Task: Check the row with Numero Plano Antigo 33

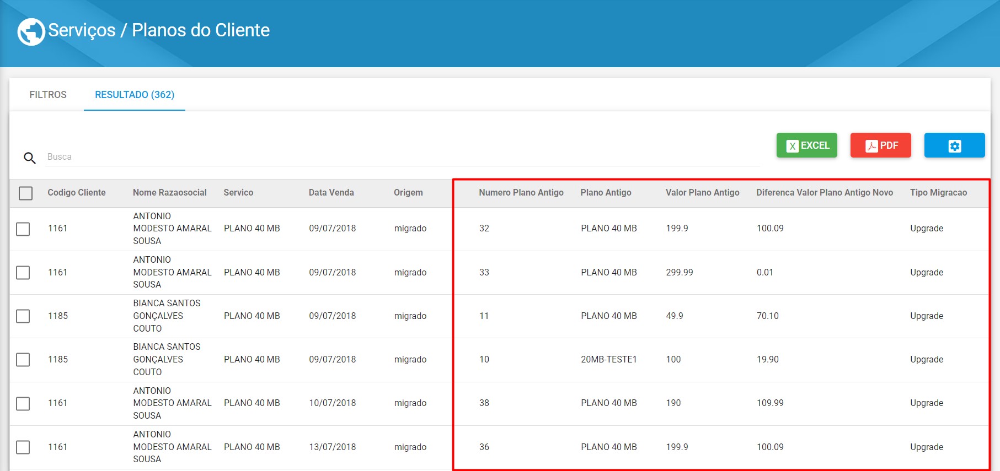Action: pyautogui.click(x=23, y=273)
